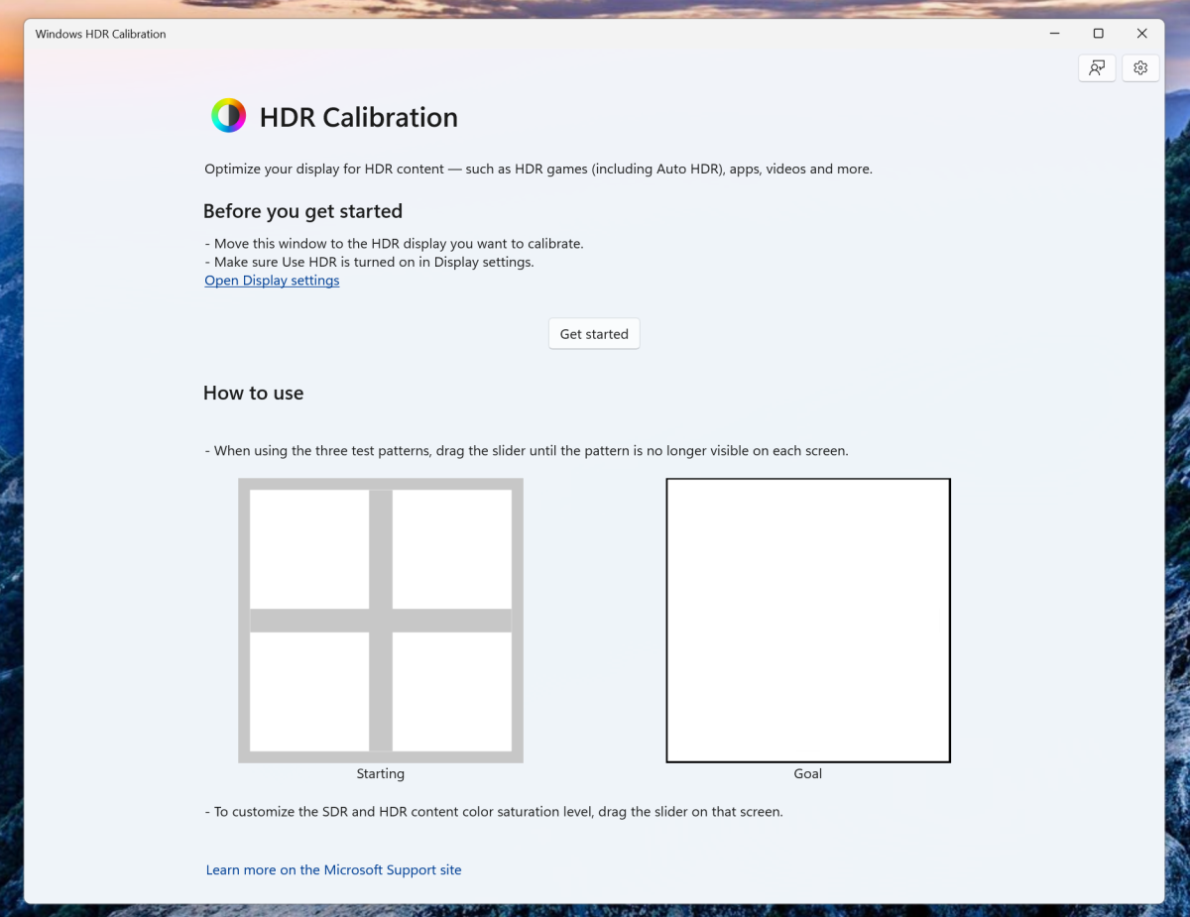1190x917 pixels.
Task: Click the color saturation level instruction text
Action: [x=494, y=811]
